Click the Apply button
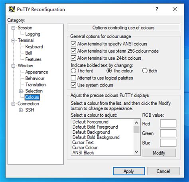189x182 pixels. pyautogui.click(x=129, y=171)
